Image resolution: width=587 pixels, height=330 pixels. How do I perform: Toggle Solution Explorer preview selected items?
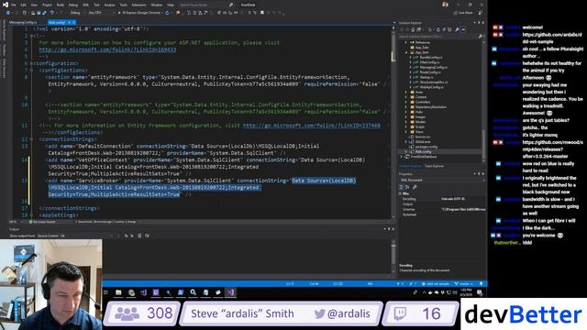463,29
